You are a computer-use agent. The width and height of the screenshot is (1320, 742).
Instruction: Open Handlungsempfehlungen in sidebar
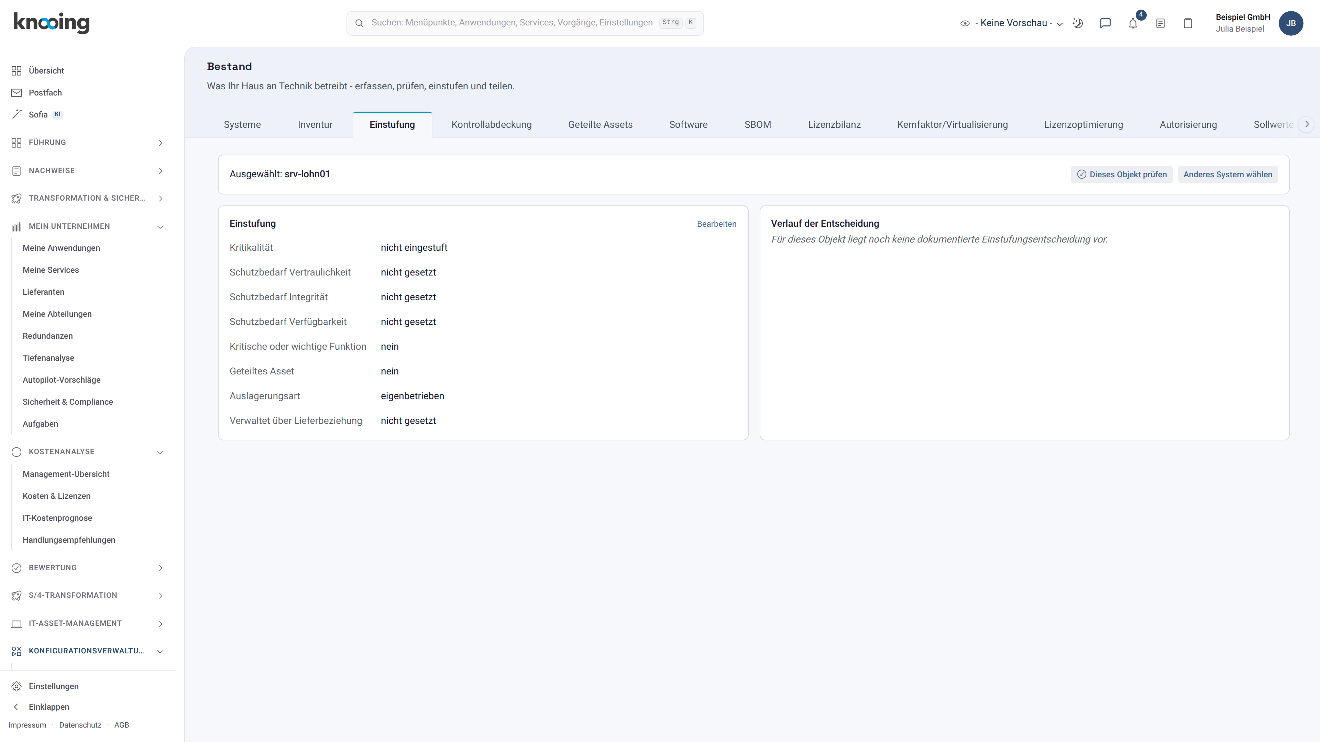(x=69, y=540)
